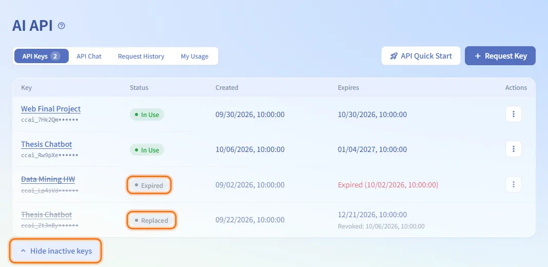Click the plus icon on Request Key
548x267 pixels.
[x=478, y=56]
